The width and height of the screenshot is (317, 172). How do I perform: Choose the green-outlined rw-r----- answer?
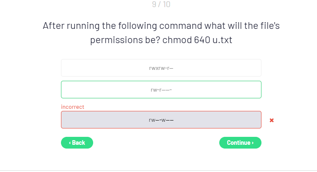tap(161, 90)
